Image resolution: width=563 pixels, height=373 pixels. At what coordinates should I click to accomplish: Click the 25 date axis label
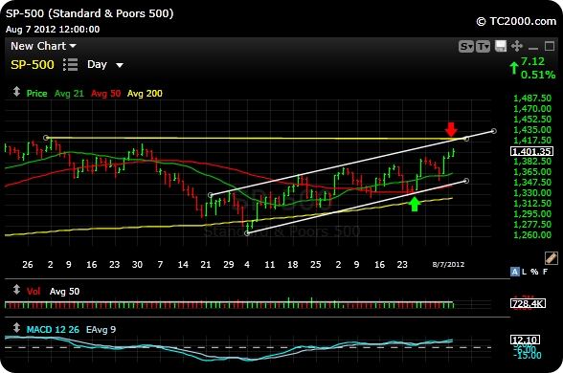(x=316, y=265)
